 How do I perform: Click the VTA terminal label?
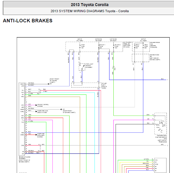pyautogui.click(x=156, y=160)
